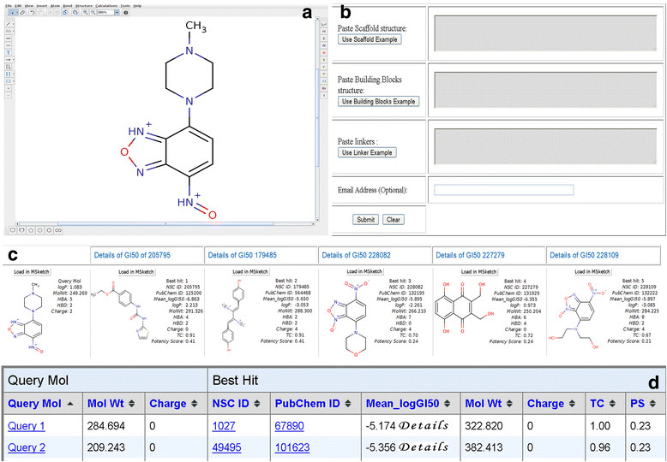Select the Text tool in left toolbar
This screenshot has height=462, width=667.
click(8, 51)
